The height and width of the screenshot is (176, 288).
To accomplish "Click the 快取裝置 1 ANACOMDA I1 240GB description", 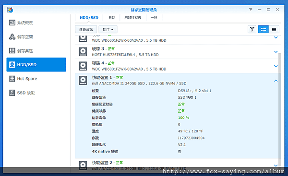I will tap(139, 83).
